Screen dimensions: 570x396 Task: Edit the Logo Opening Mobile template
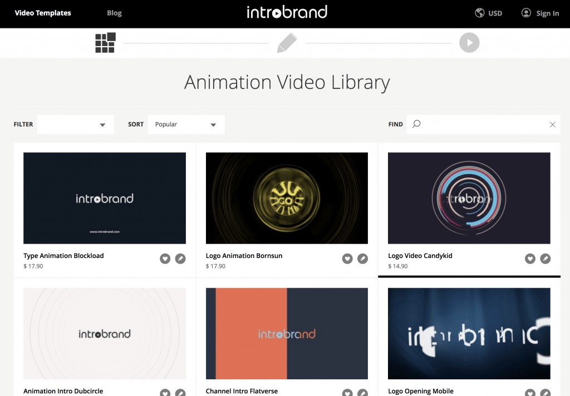point(546,393)
